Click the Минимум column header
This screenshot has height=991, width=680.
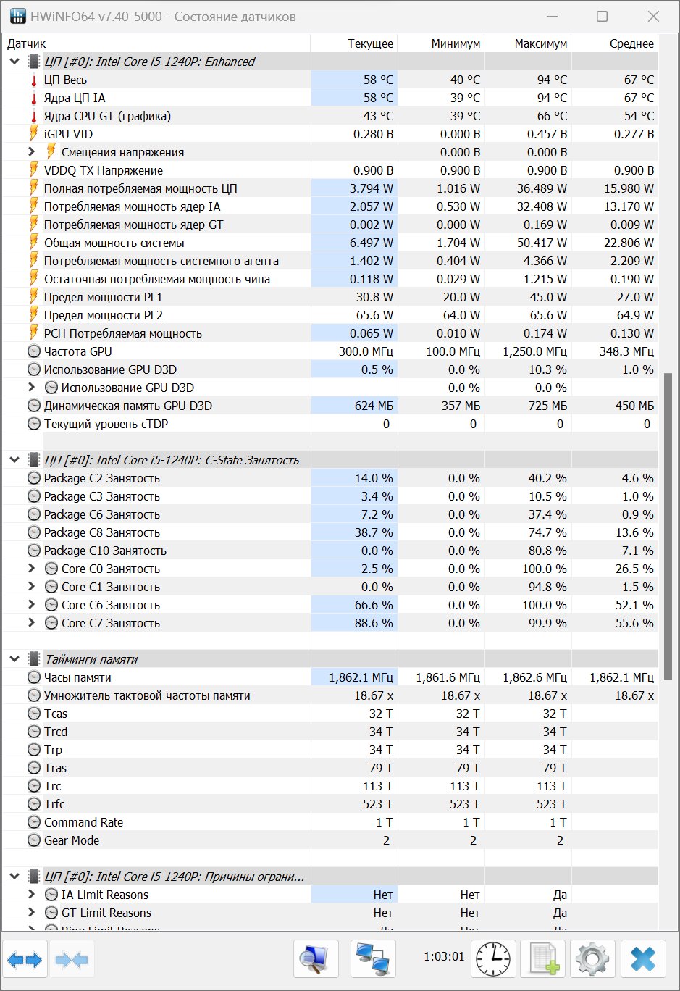pos(441,43)
